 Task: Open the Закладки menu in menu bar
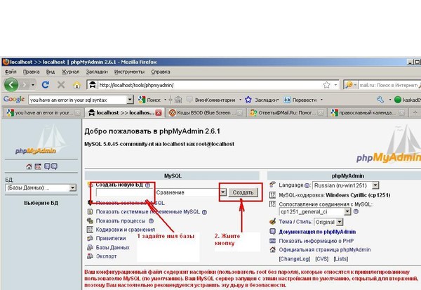click(x=97, y=72)
